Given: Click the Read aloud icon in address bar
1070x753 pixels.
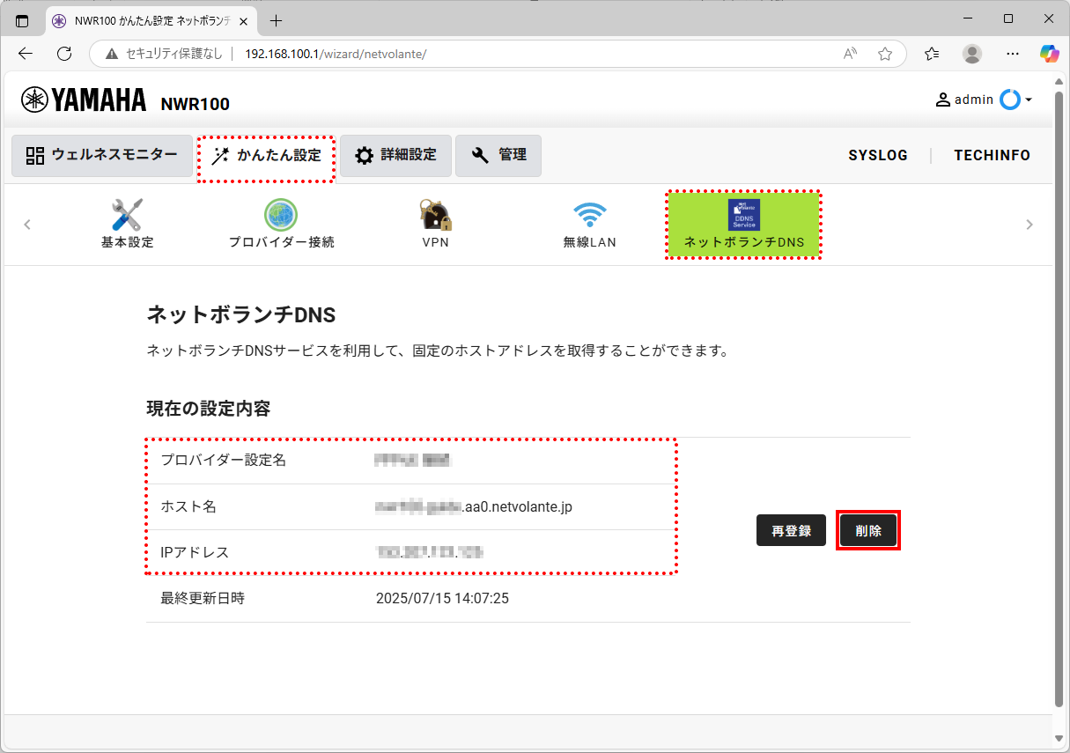Looking at the screenshot, I should [x=850, y=54].
